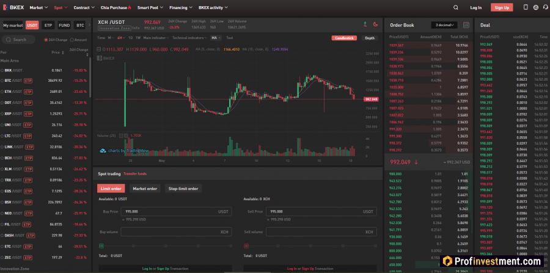
Task: Set chart interval to 1D
Action: [x=131, y=38]
